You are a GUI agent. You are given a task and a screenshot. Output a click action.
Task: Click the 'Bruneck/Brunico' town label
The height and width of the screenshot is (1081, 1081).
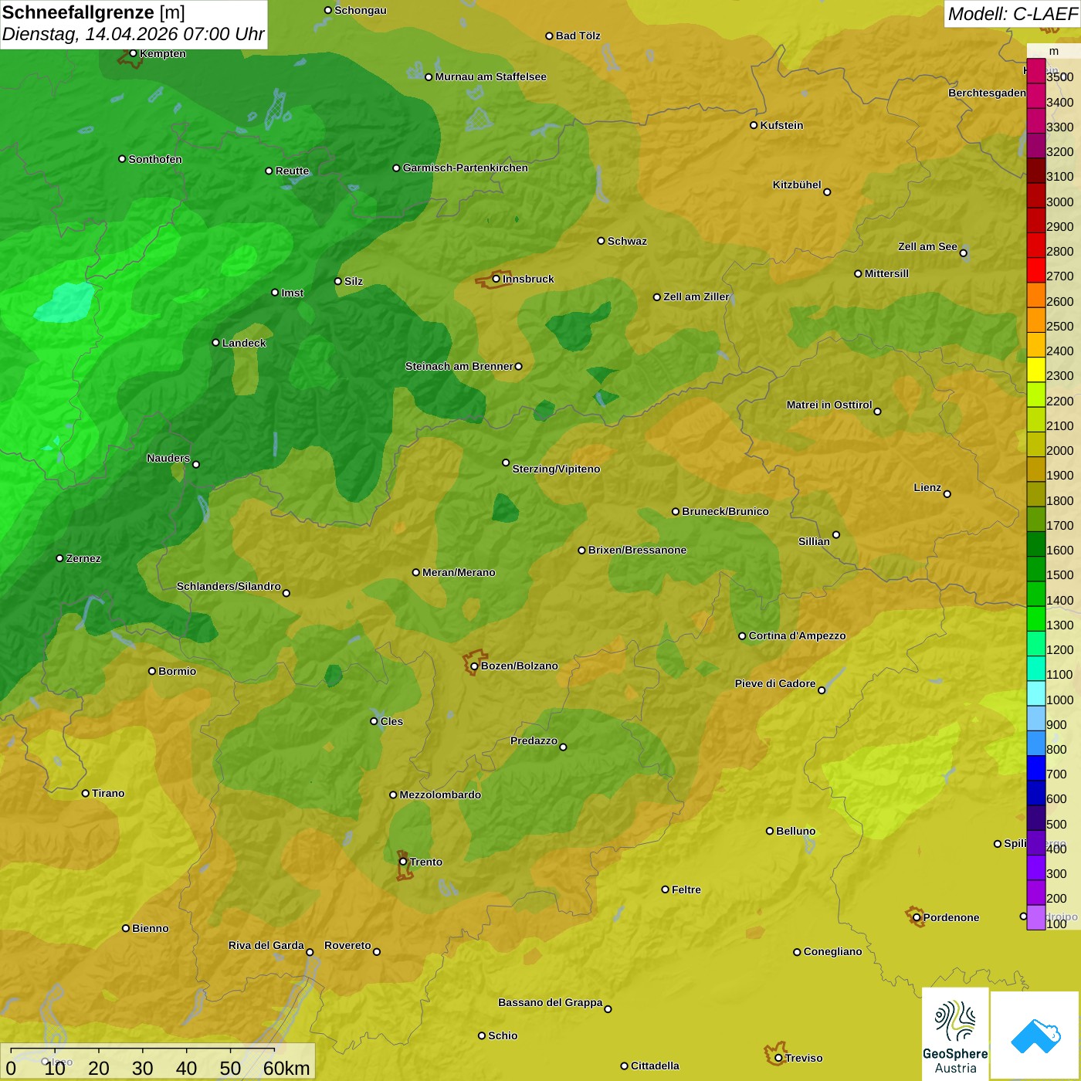click(725, 511)
